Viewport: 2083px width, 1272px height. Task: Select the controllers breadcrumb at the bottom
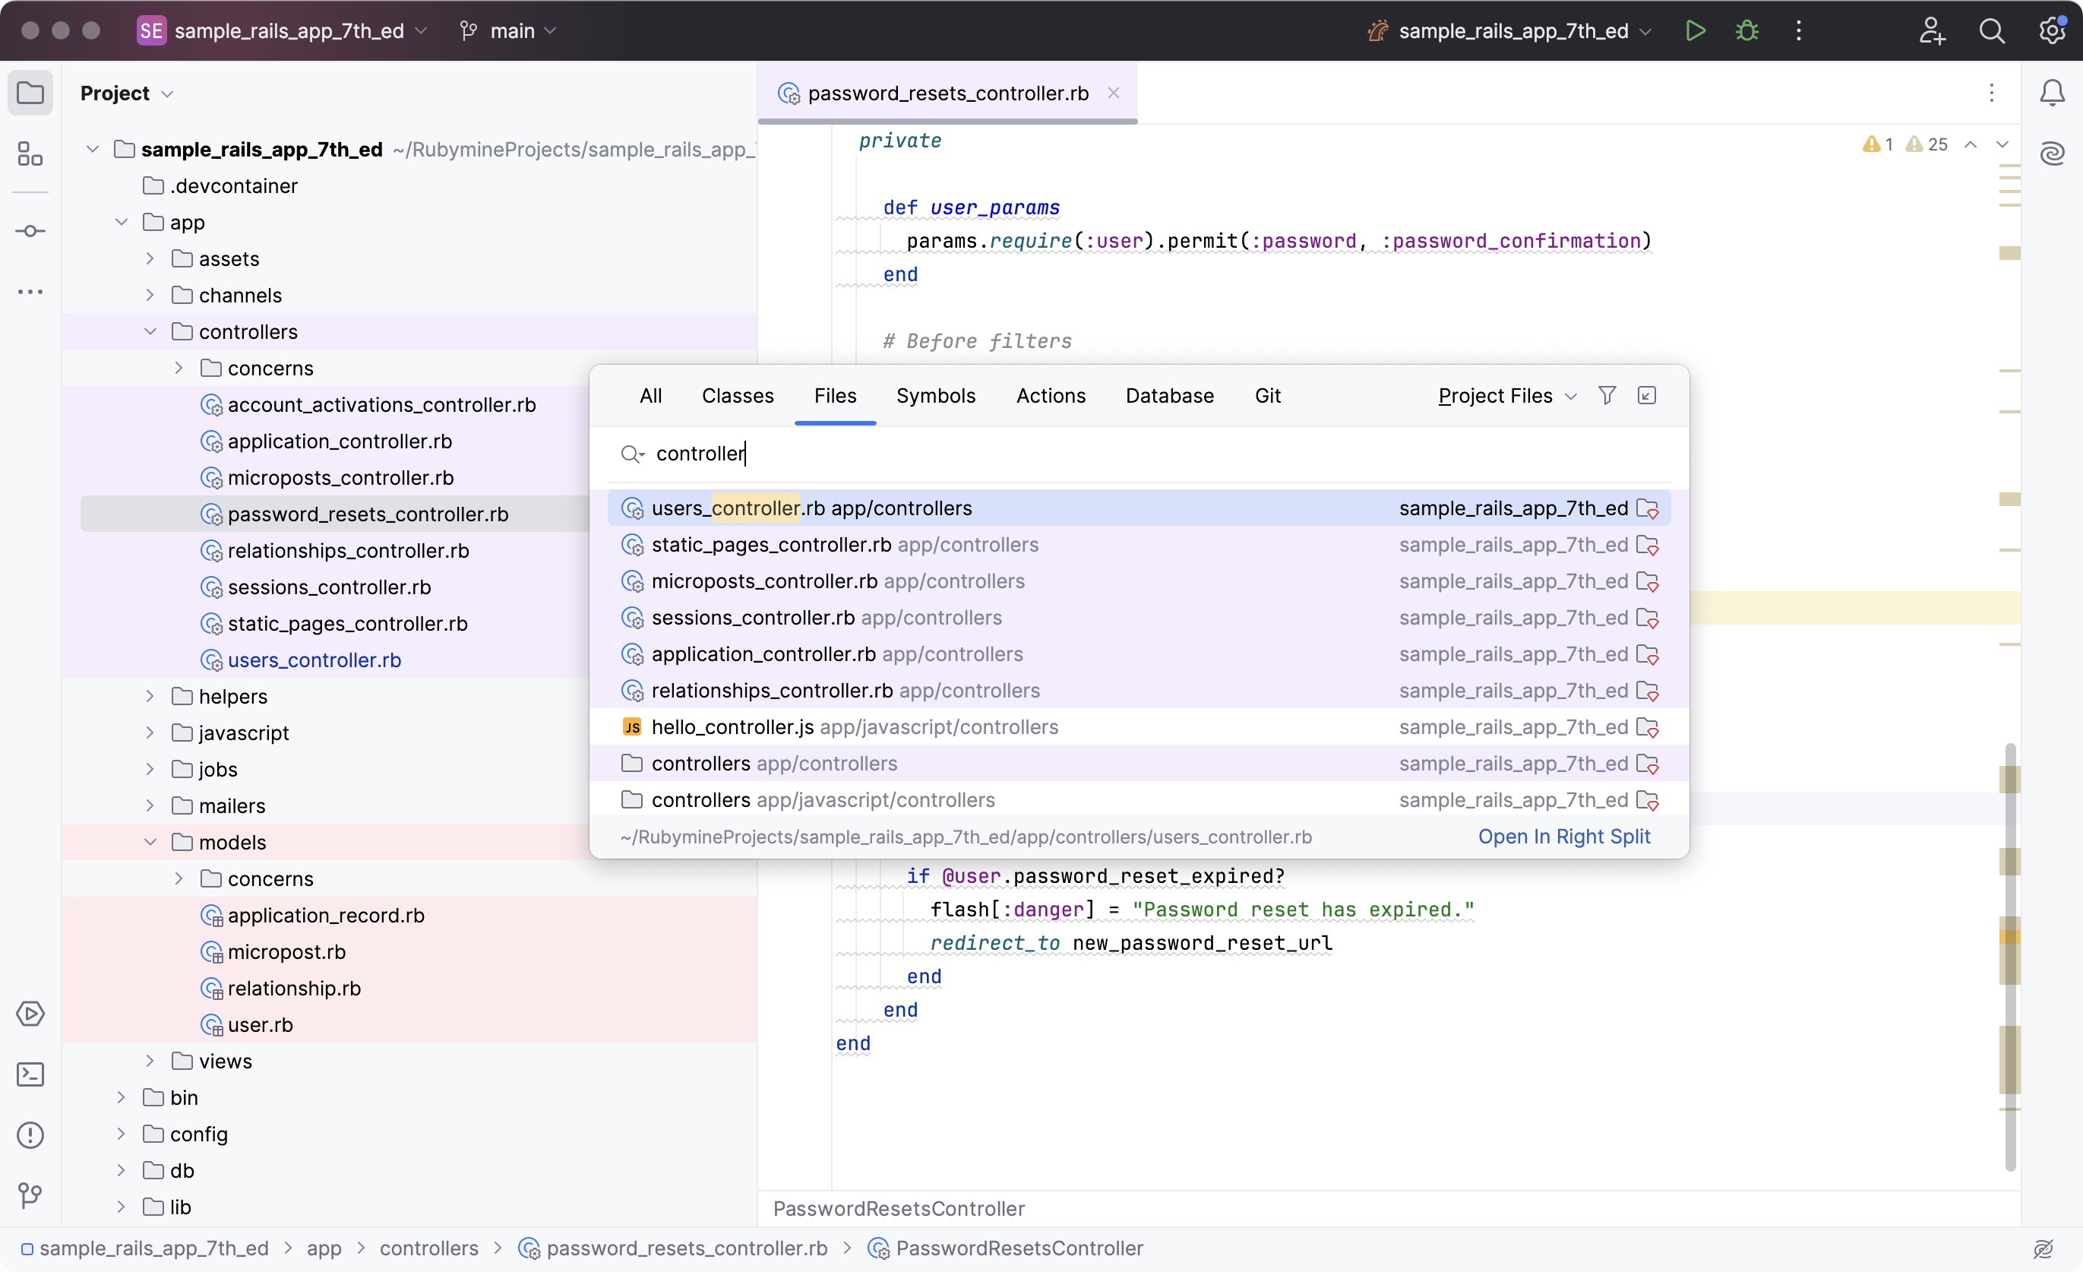(429, 1248)
